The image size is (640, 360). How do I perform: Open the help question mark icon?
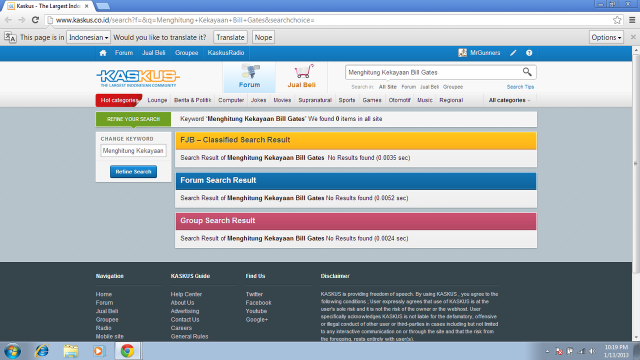(529, 53)
